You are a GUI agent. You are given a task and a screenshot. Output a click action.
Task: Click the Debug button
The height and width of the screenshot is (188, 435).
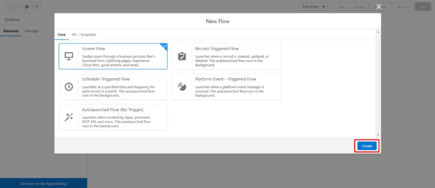point(359,7)
